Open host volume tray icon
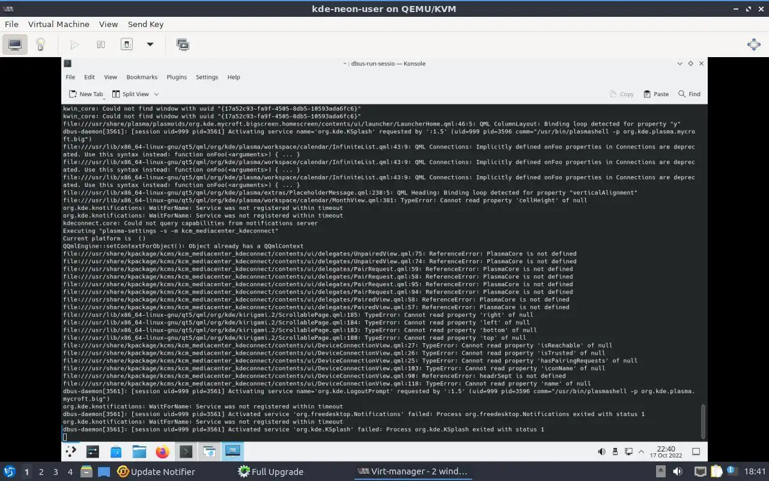 (x=678, y=472)
